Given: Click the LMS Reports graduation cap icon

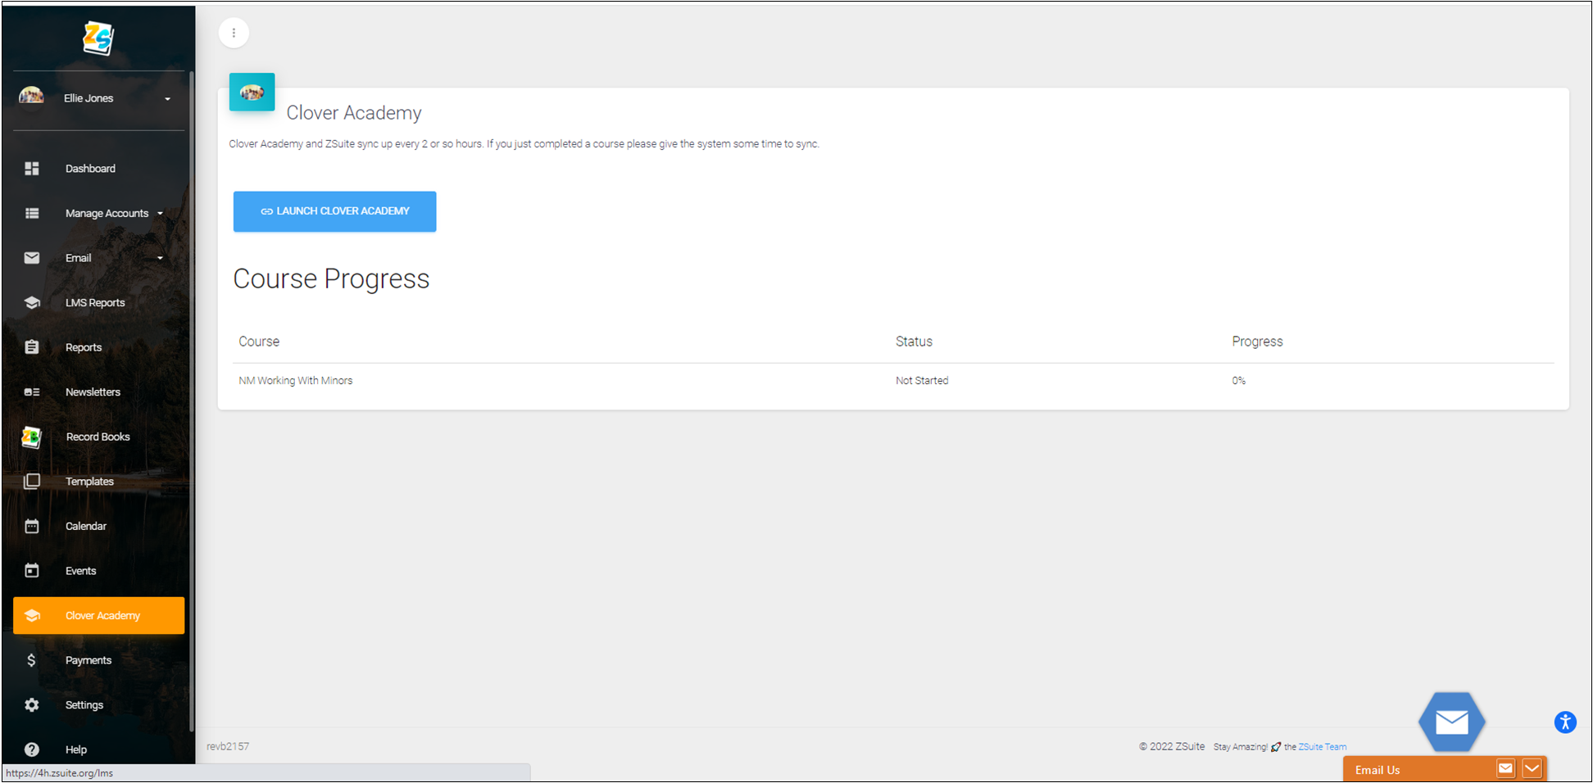Looking at the screenshot, I should (32, 303).
